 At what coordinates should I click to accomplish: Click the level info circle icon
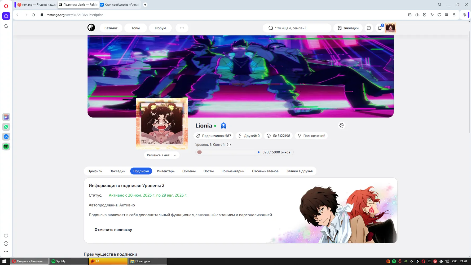(x=229, y=144)
